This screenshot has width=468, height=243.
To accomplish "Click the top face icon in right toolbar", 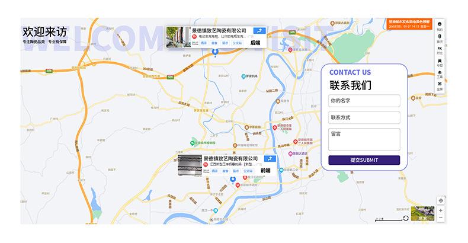I will tap(440, 25).
